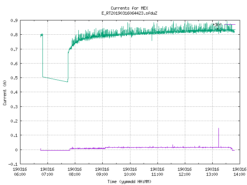Image resolution: width=247 pixels, height=185 pixels.
Task: Click the '0.7' y-axis tick label
Action: pyautogui.click(x=14, y=49)
